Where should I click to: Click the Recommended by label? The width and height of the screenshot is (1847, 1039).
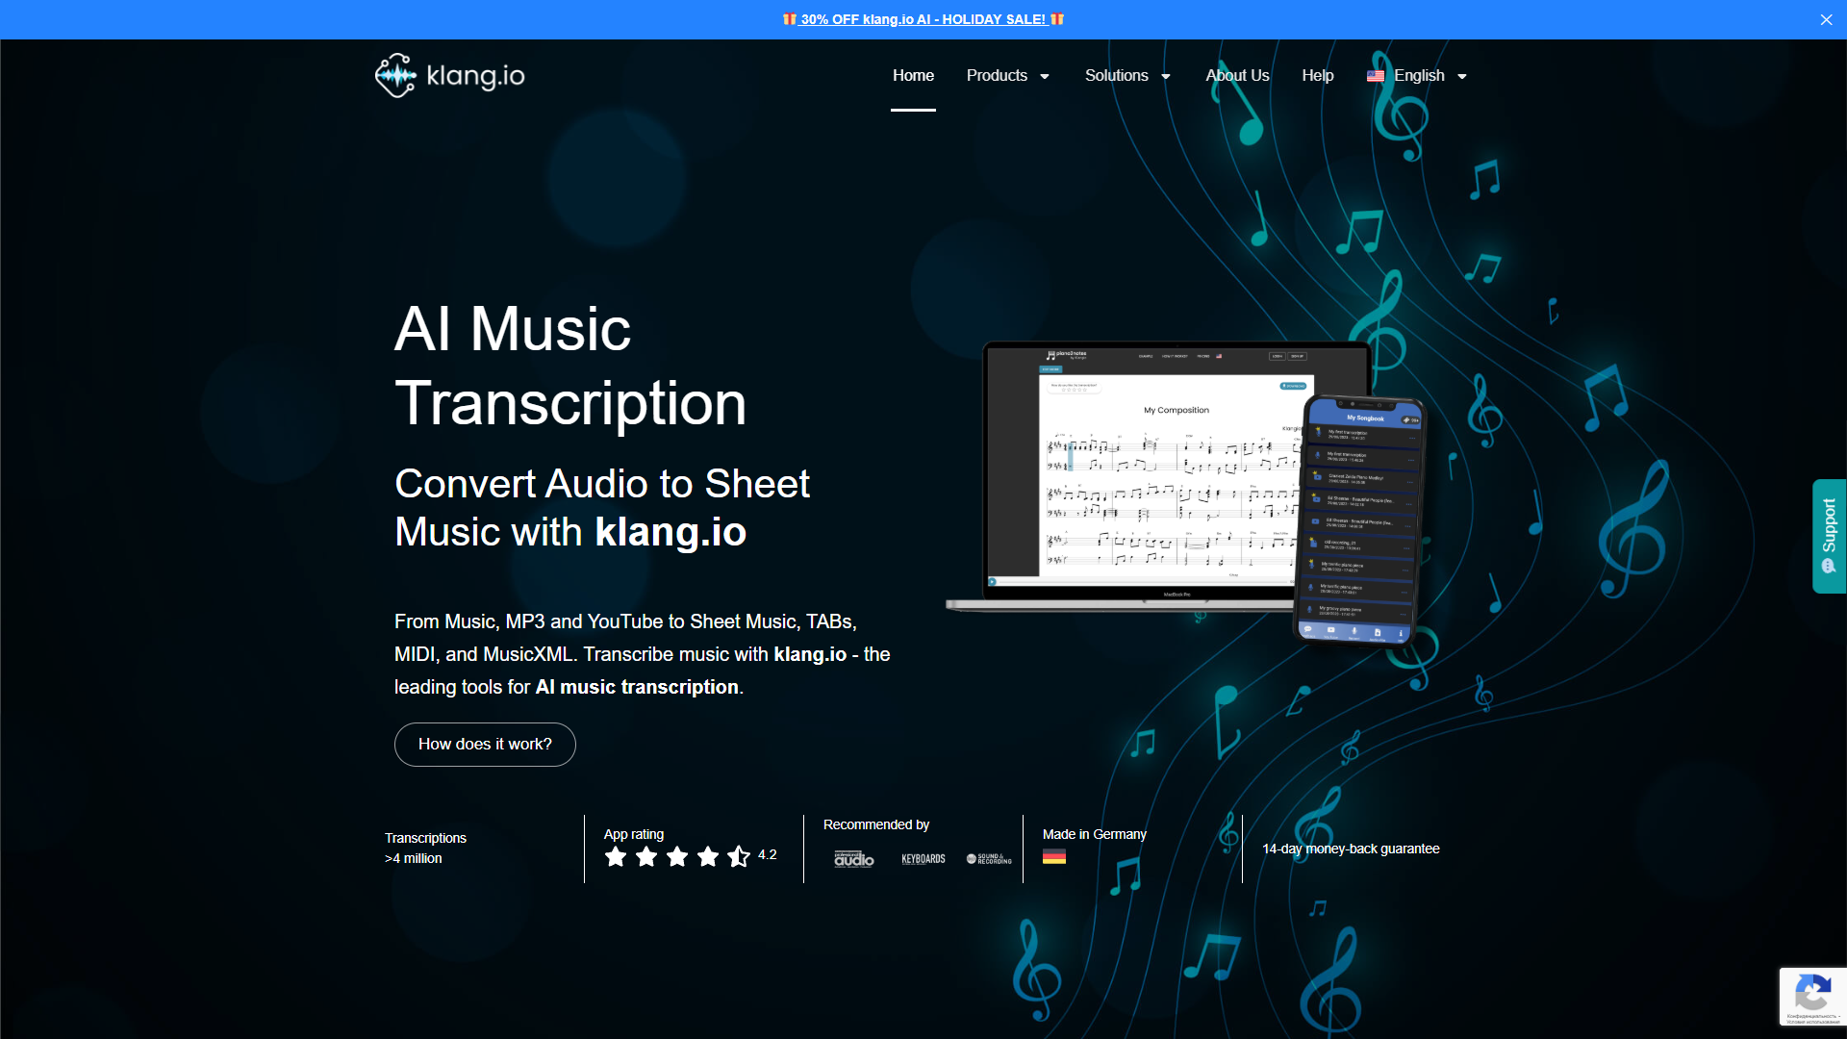coord(876,824)
